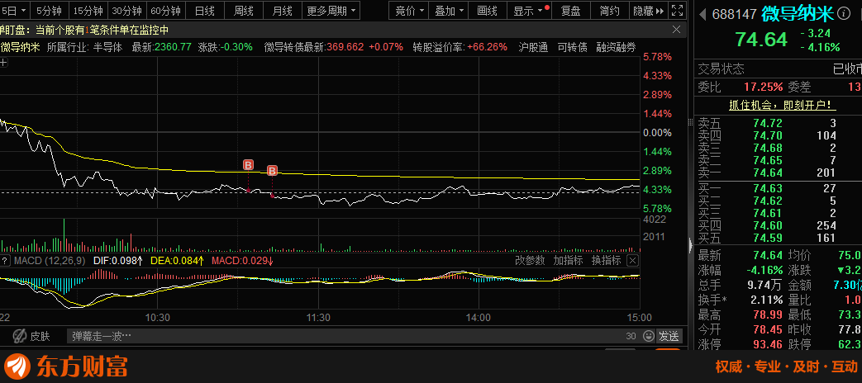Screen dimensions: 862x383
Task: Open the 显示 display dropdown
Action: point(528,11)
